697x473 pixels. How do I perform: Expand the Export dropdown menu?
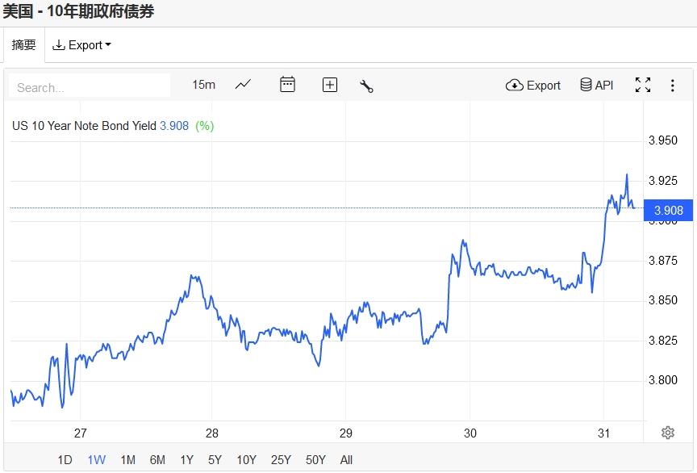(x=82, y=45)
